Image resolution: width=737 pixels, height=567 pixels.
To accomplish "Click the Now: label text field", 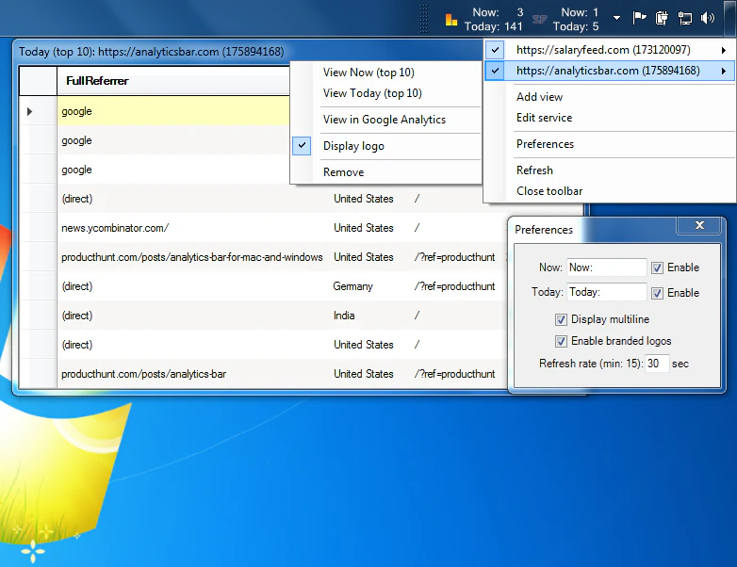I will [x=606, y=267].
